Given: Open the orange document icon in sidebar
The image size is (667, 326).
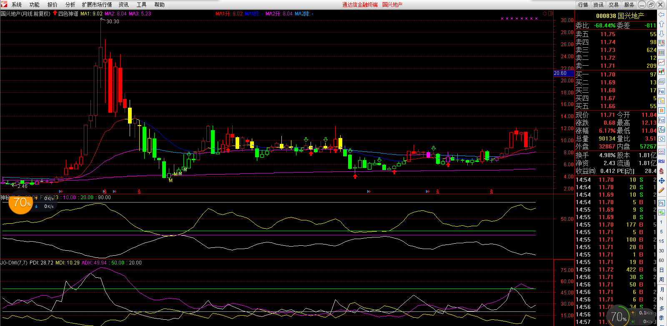Looking at the screenshot, I should 662,110.
